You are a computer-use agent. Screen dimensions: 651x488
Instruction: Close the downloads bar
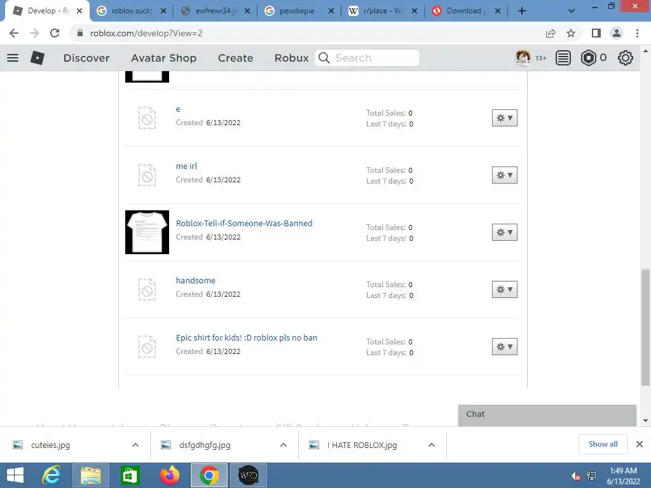click(x=640, y=444)
